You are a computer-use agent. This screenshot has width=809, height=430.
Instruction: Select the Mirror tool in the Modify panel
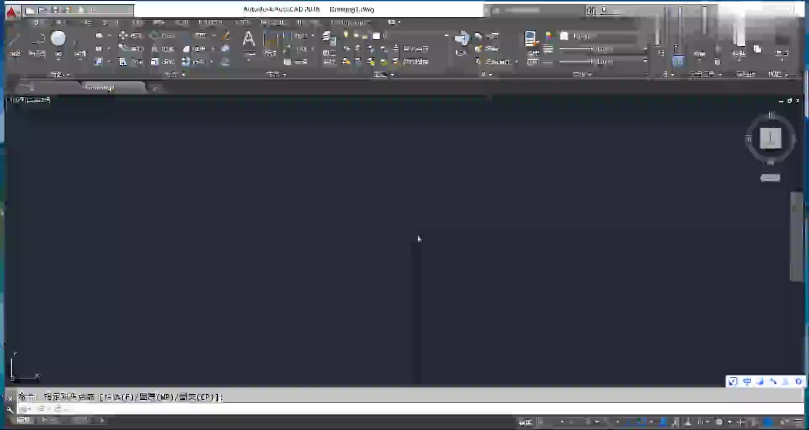point(163,48)
